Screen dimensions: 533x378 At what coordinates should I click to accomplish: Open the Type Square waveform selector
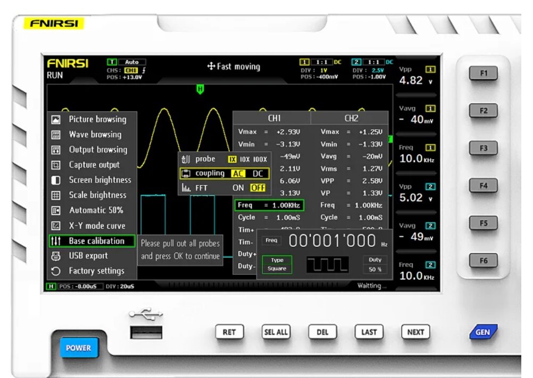click(x=277, y=264)
